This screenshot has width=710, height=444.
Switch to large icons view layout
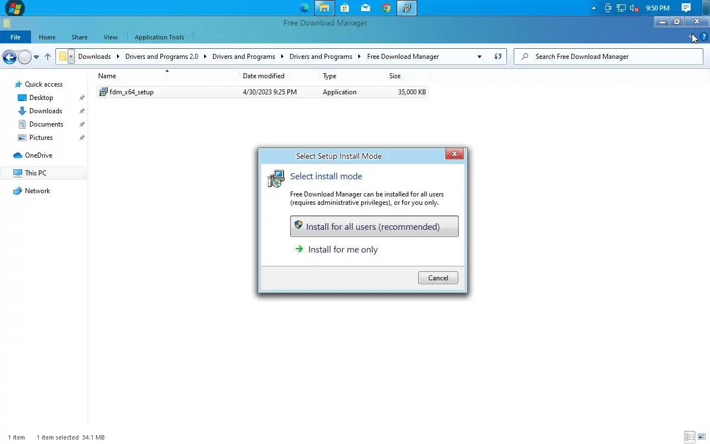[x=702, y=437]
